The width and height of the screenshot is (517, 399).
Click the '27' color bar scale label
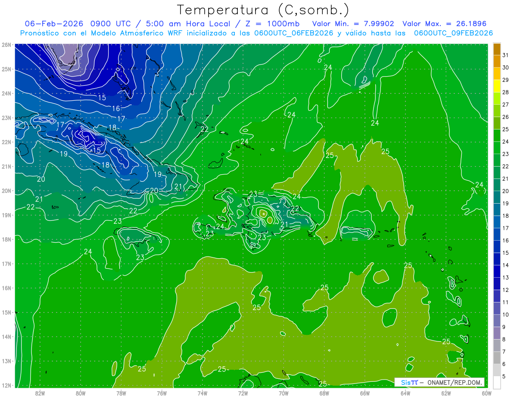tap(506, 105)
